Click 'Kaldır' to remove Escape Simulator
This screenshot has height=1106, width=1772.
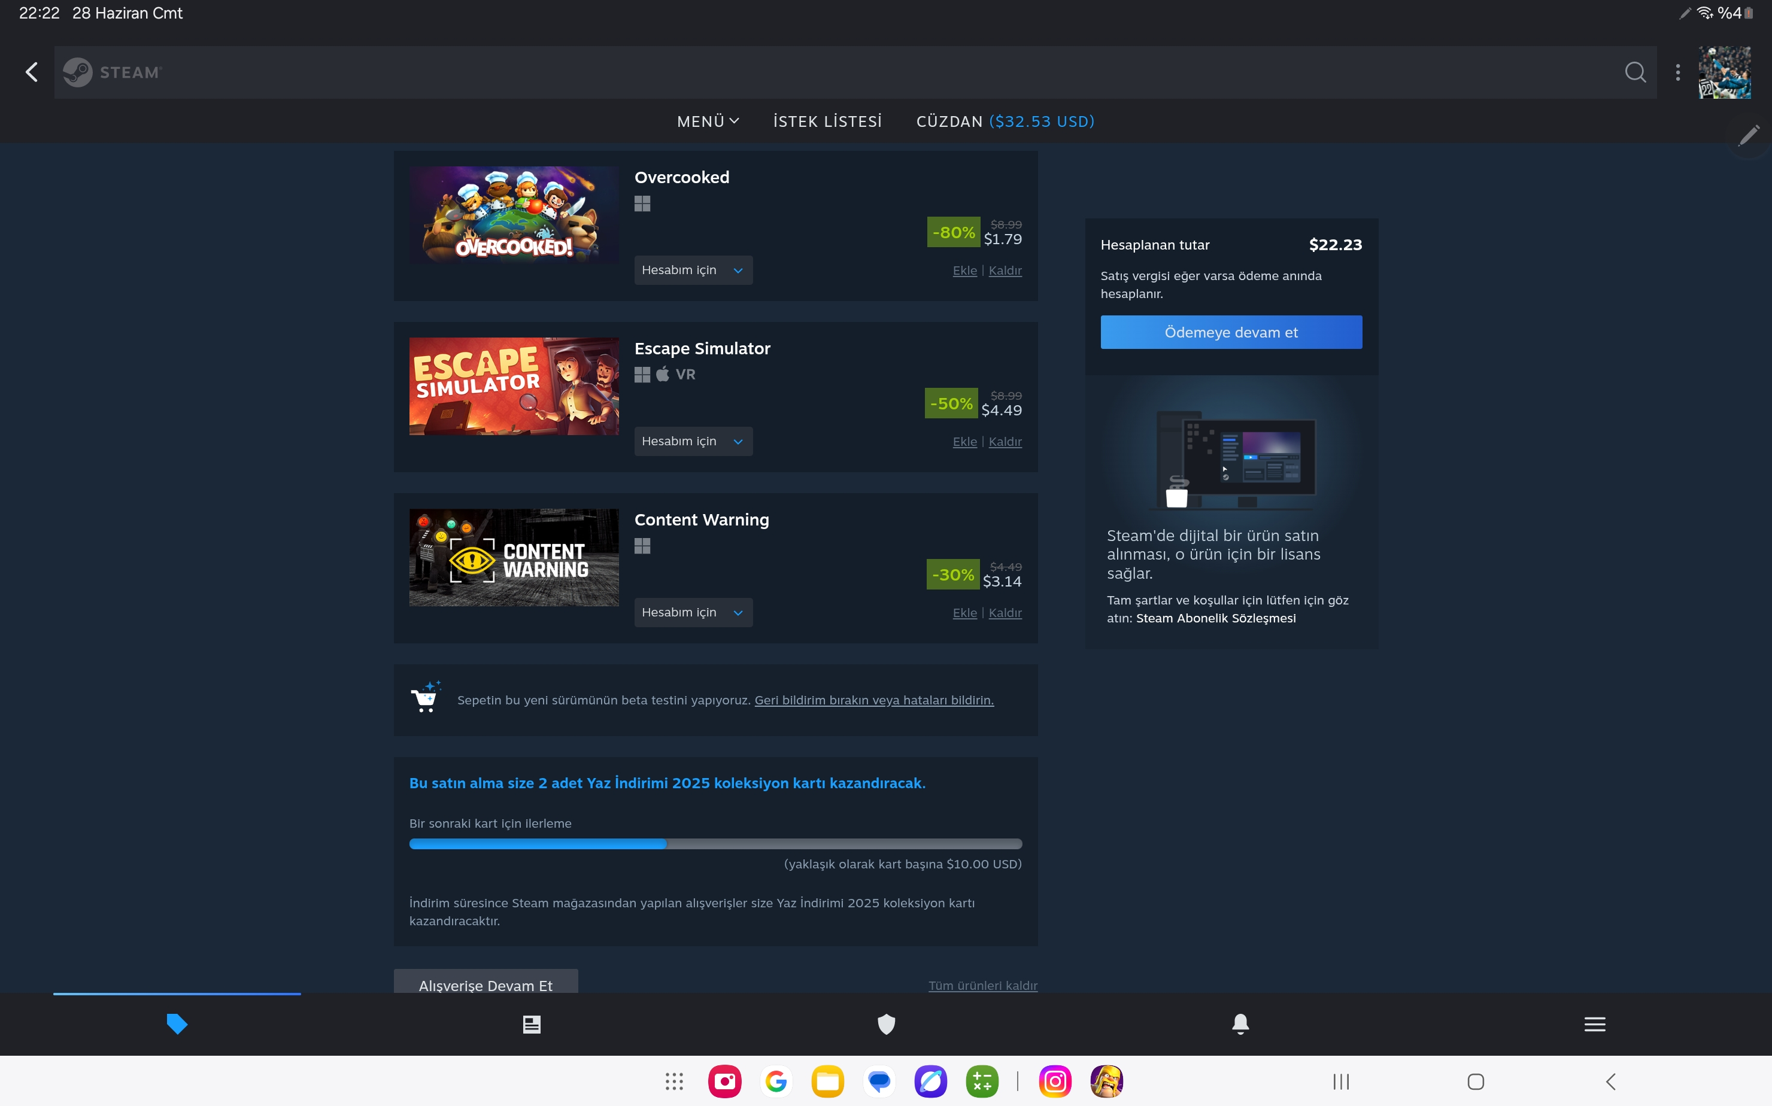tap(1005, 442)
